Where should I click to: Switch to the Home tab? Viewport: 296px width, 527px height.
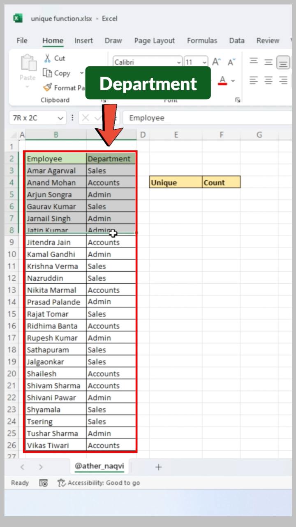point(53,40)
